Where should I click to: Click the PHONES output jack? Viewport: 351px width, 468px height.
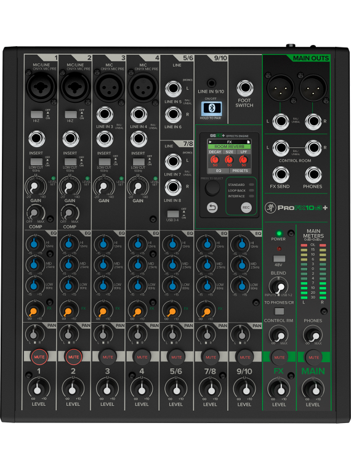click(x=313, y=175)
